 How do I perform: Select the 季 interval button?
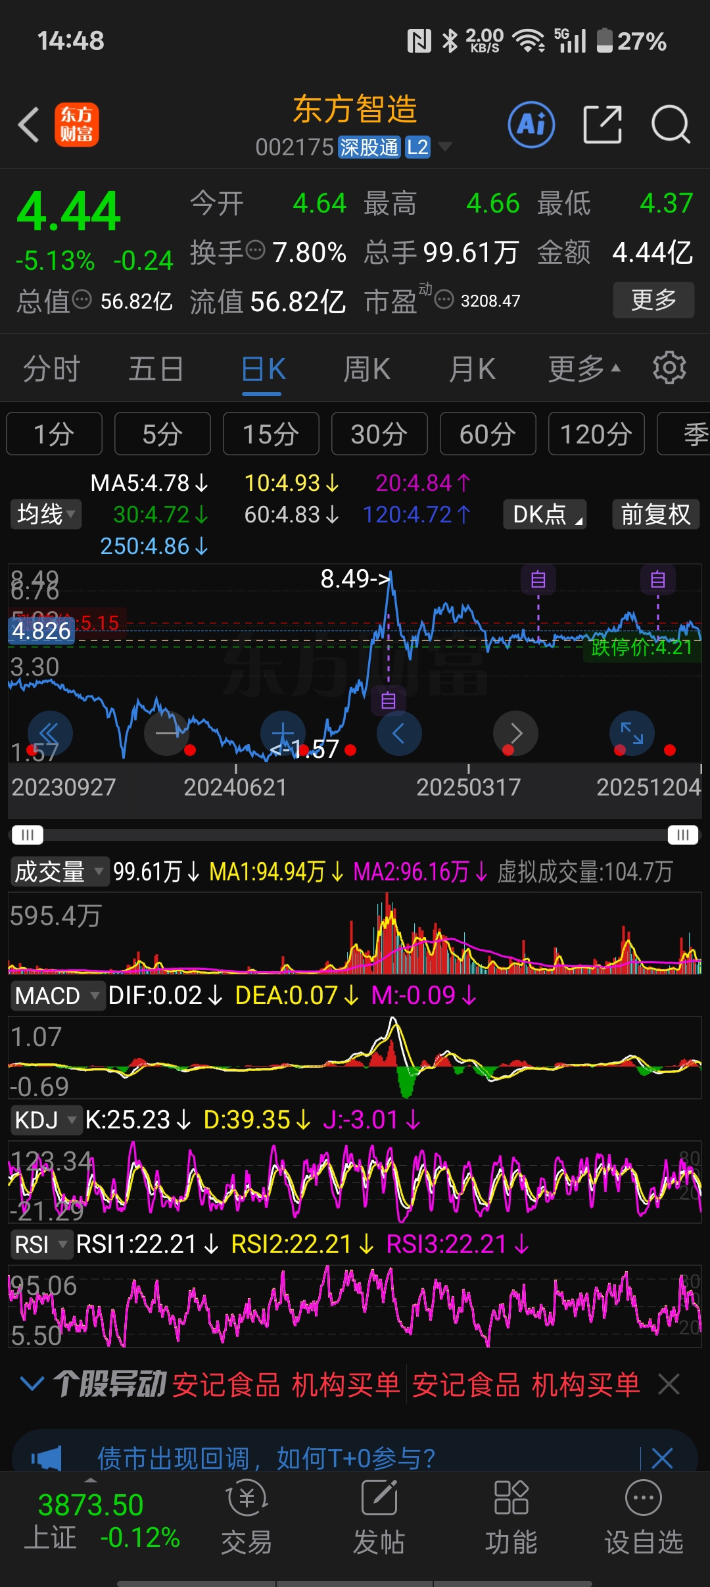[684, 434]
